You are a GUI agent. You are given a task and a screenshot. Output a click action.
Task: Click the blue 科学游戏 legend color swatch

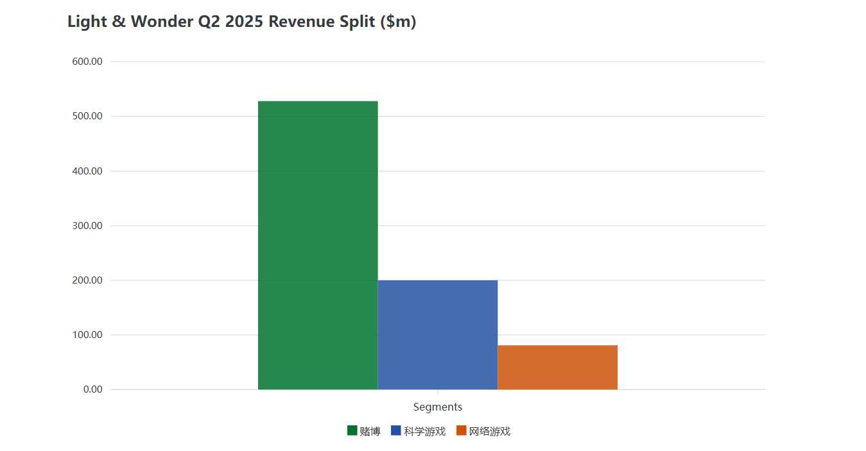point(396,430)
